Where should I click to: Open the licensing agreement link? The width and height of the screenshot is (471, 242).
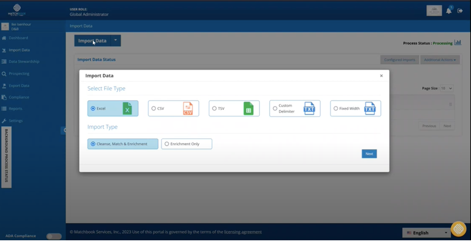point(243,232)
